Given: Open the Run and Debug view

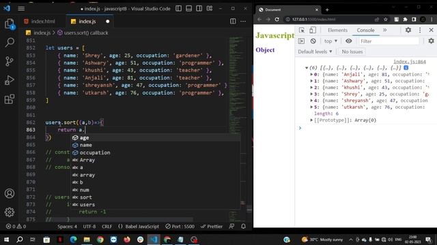Looking at the screenshot, I should [10, 80].
